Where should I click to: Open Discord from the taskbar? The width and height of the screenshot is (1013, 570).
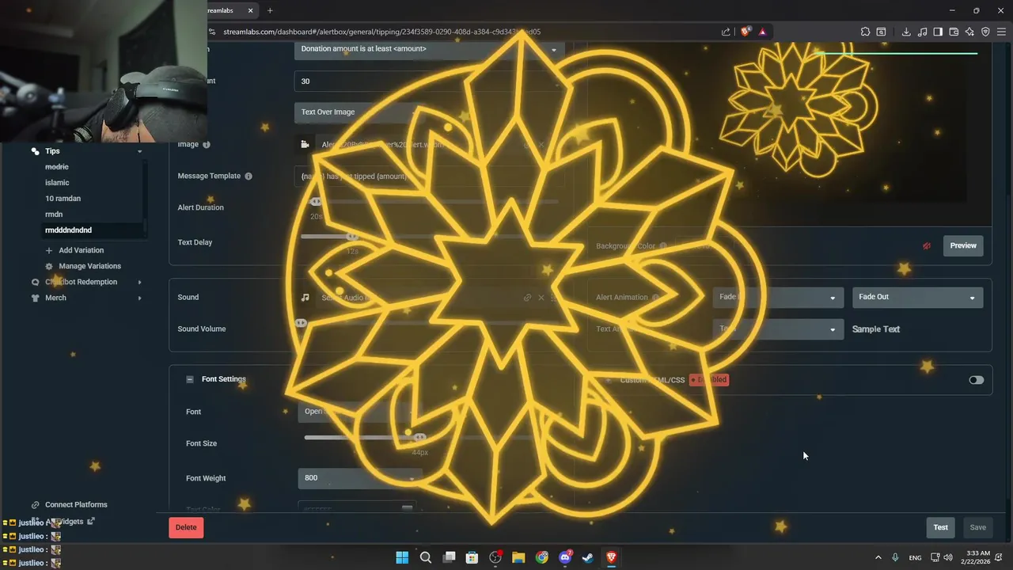click(565, 557)
